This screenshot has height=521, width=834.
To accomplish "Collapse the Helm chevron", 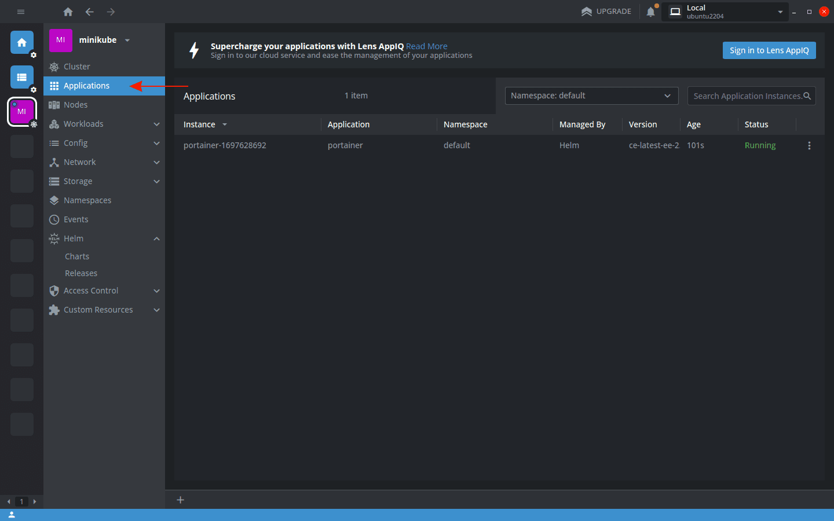I will 156,239.
